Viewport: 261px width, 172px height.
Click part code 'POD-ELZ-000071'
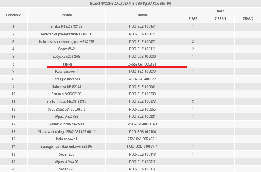tap(142, 34)
